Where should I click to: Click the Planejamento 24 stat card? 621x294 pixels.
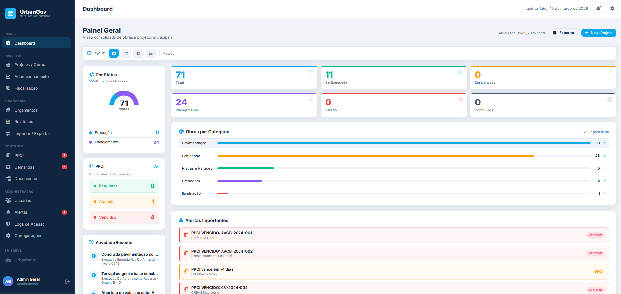pos(244,105)
